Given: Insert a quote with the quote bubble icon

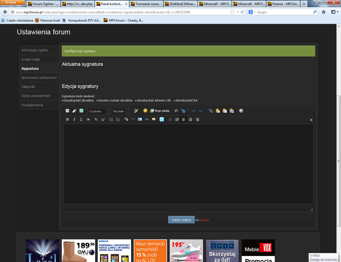Looking at the screenshot, I should 154,120.
